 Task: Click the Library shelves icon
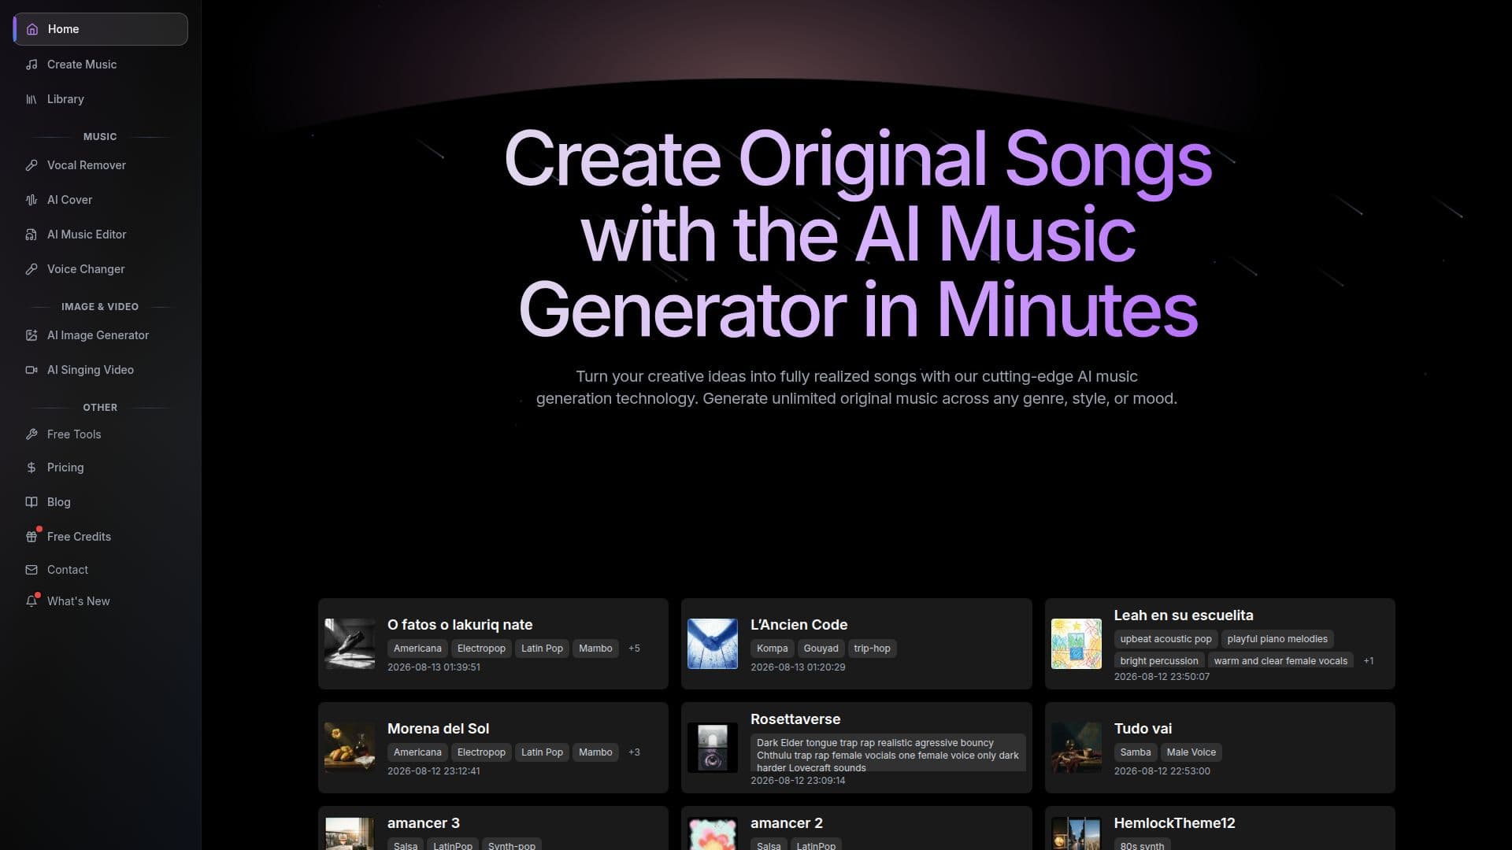[x=31, y=99]
